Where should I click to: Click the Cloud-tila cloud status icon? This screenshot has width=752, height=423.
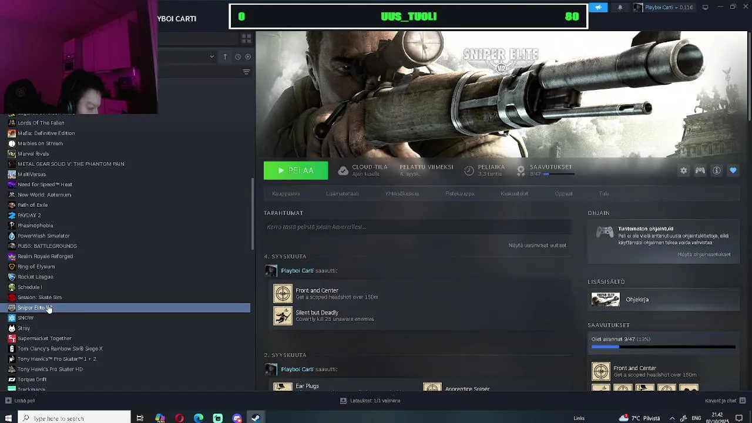(x=343, y=170)
